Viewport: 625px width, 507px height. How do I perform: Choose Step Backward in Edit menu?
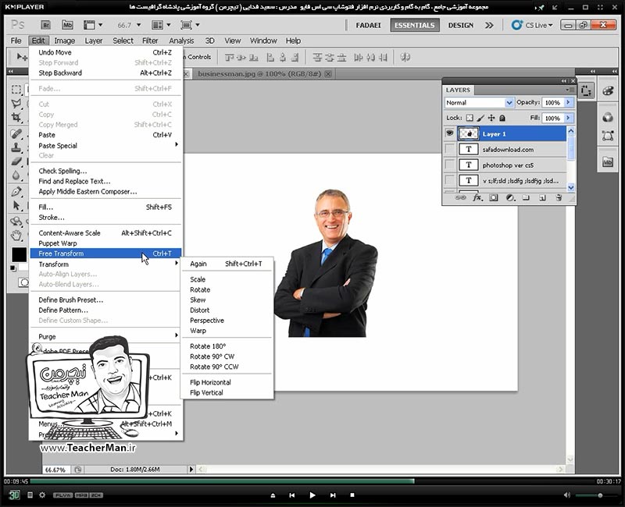pos(105,73)
